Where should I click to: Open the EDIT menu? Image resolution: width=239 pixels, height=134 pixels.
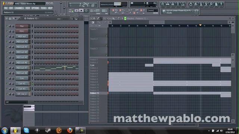point(11,8)
